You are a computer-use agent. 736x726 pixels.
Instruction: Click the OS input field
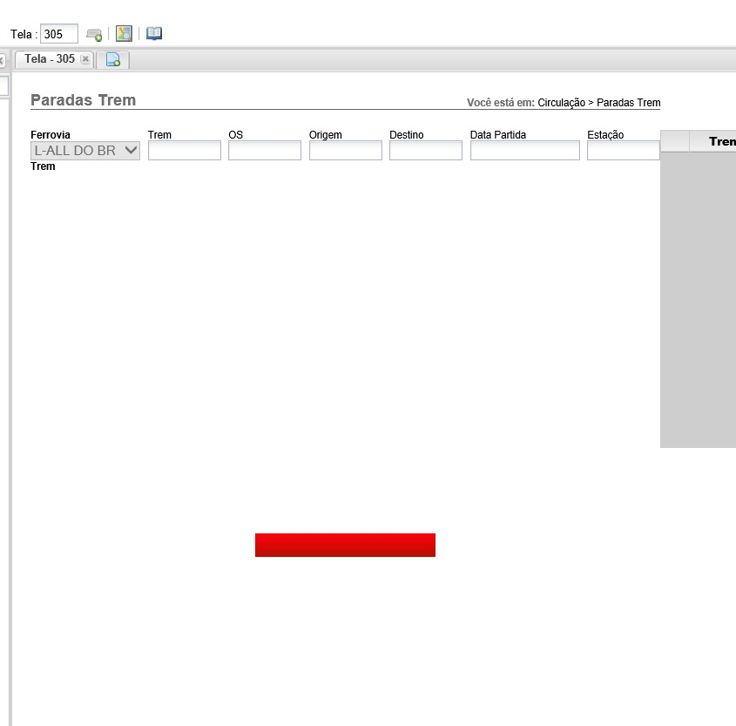click(265, 151)
